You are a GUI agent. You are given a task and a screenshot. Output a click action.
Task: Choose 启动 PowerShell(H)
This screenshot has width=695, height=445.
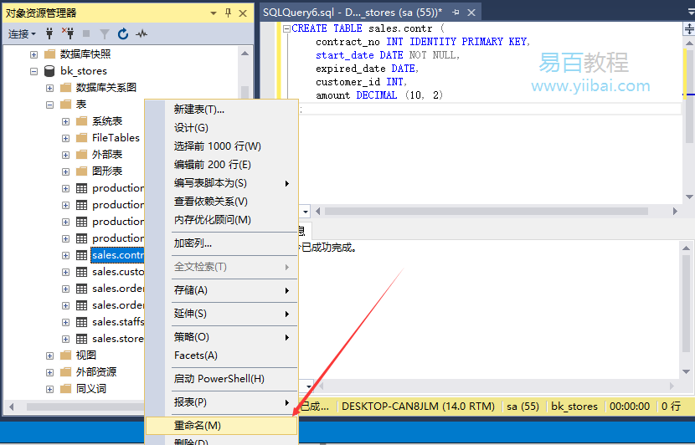(222, 379)
